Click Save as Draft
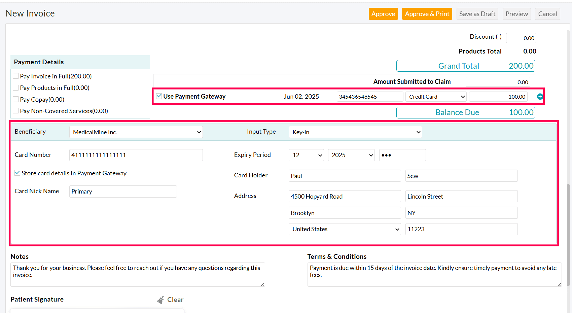Image resolution: width=572 pixels, height=313 pixels. [x=477, y=14]
